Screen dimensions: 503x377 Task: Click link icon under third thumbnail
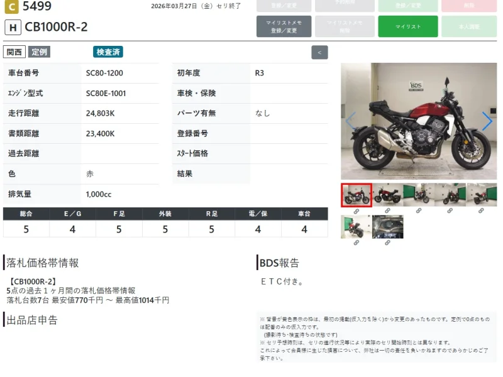(419, 210)
